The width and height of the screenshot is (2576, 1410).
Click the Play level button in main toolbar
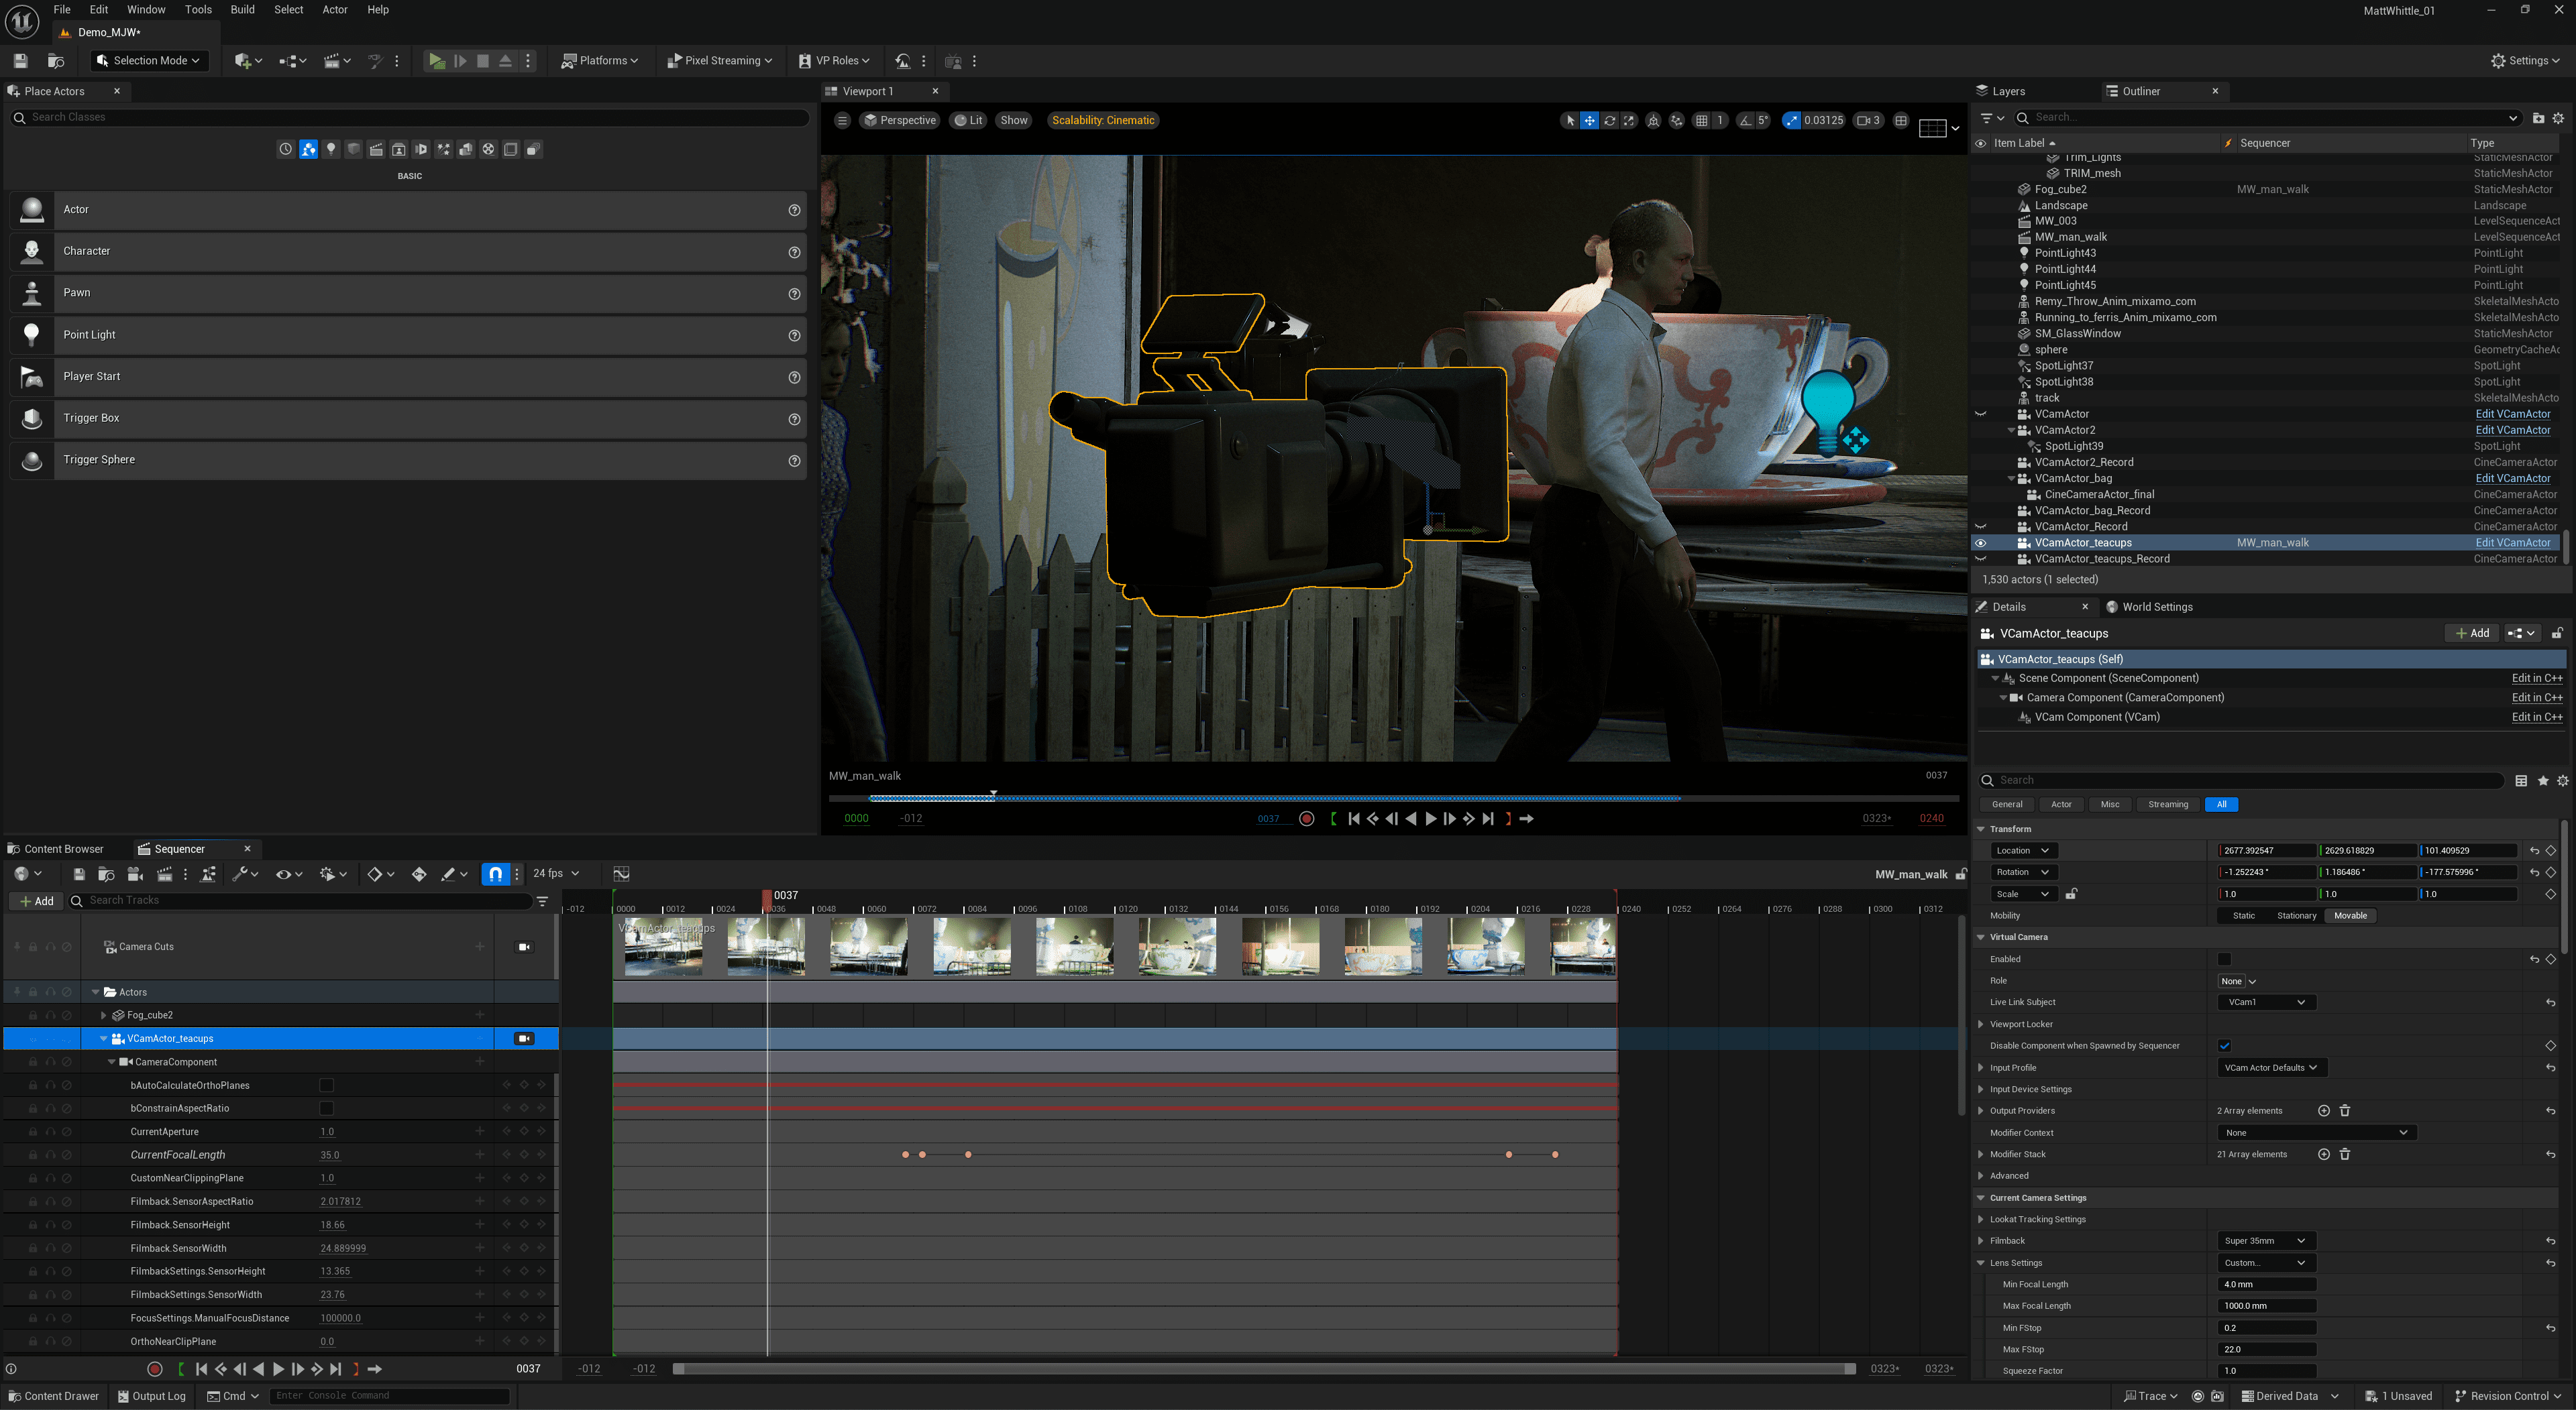tap(437, 61)
